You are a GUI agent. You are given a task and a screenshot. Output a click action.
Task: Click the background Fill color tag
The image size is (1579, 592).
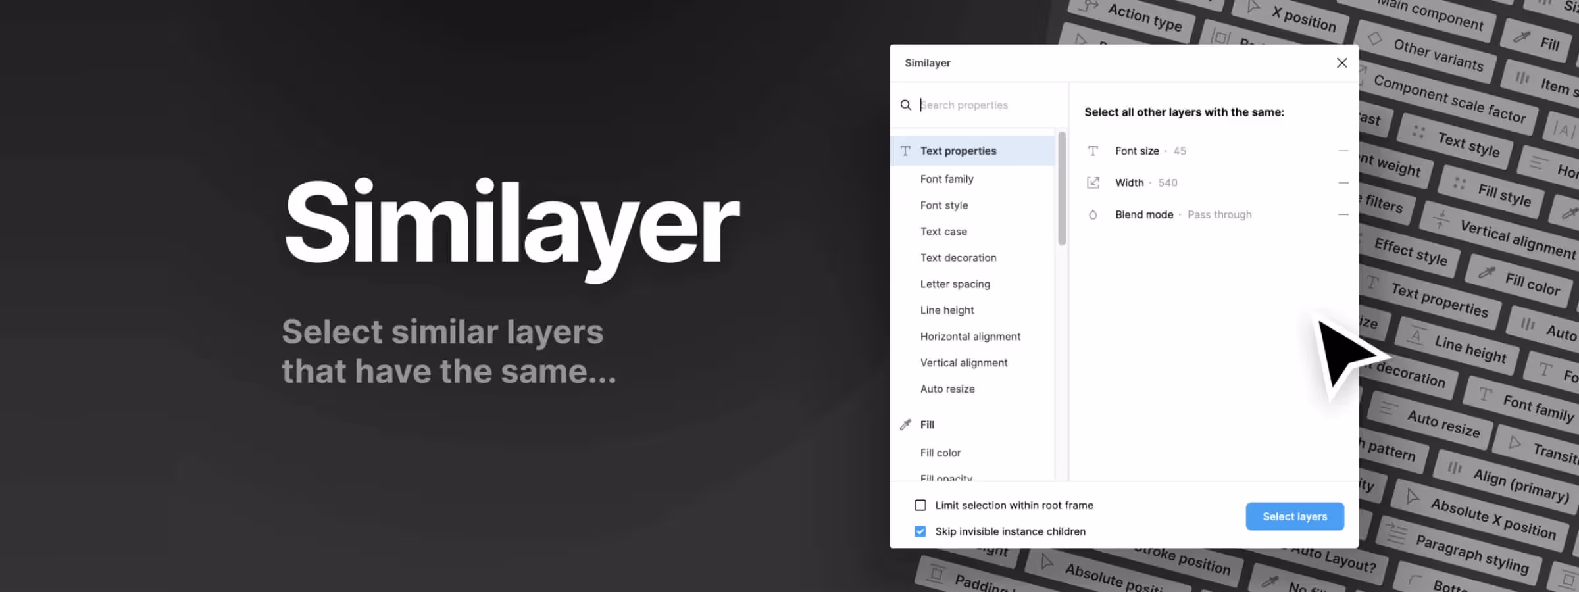(x=1519, y=281)
